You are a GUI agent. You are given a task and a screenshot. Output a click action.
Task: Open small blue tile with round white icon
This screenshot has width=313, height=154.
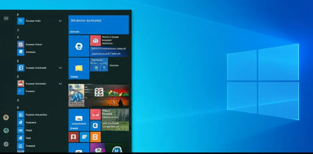point(95,126)
